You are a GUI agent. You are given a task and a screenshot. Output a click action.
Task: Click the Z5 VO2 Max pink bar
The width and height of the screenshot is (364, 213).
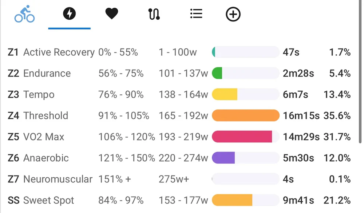242,137
